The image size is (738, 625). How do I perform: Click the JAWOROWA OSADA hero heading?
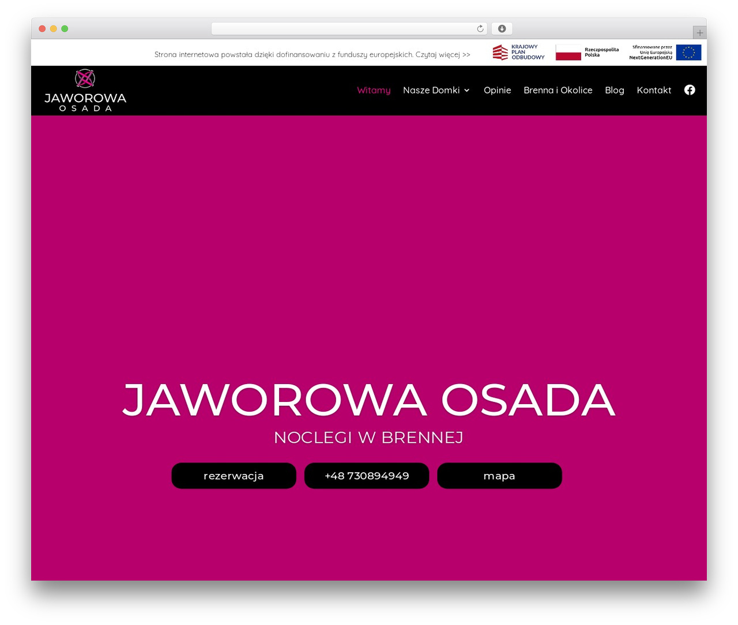coord(369,400)
